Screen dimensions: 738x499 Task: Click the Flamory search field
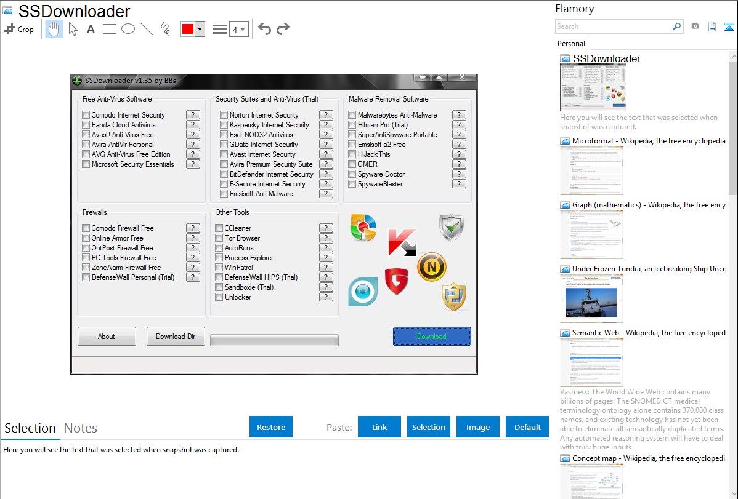[613, 26]
